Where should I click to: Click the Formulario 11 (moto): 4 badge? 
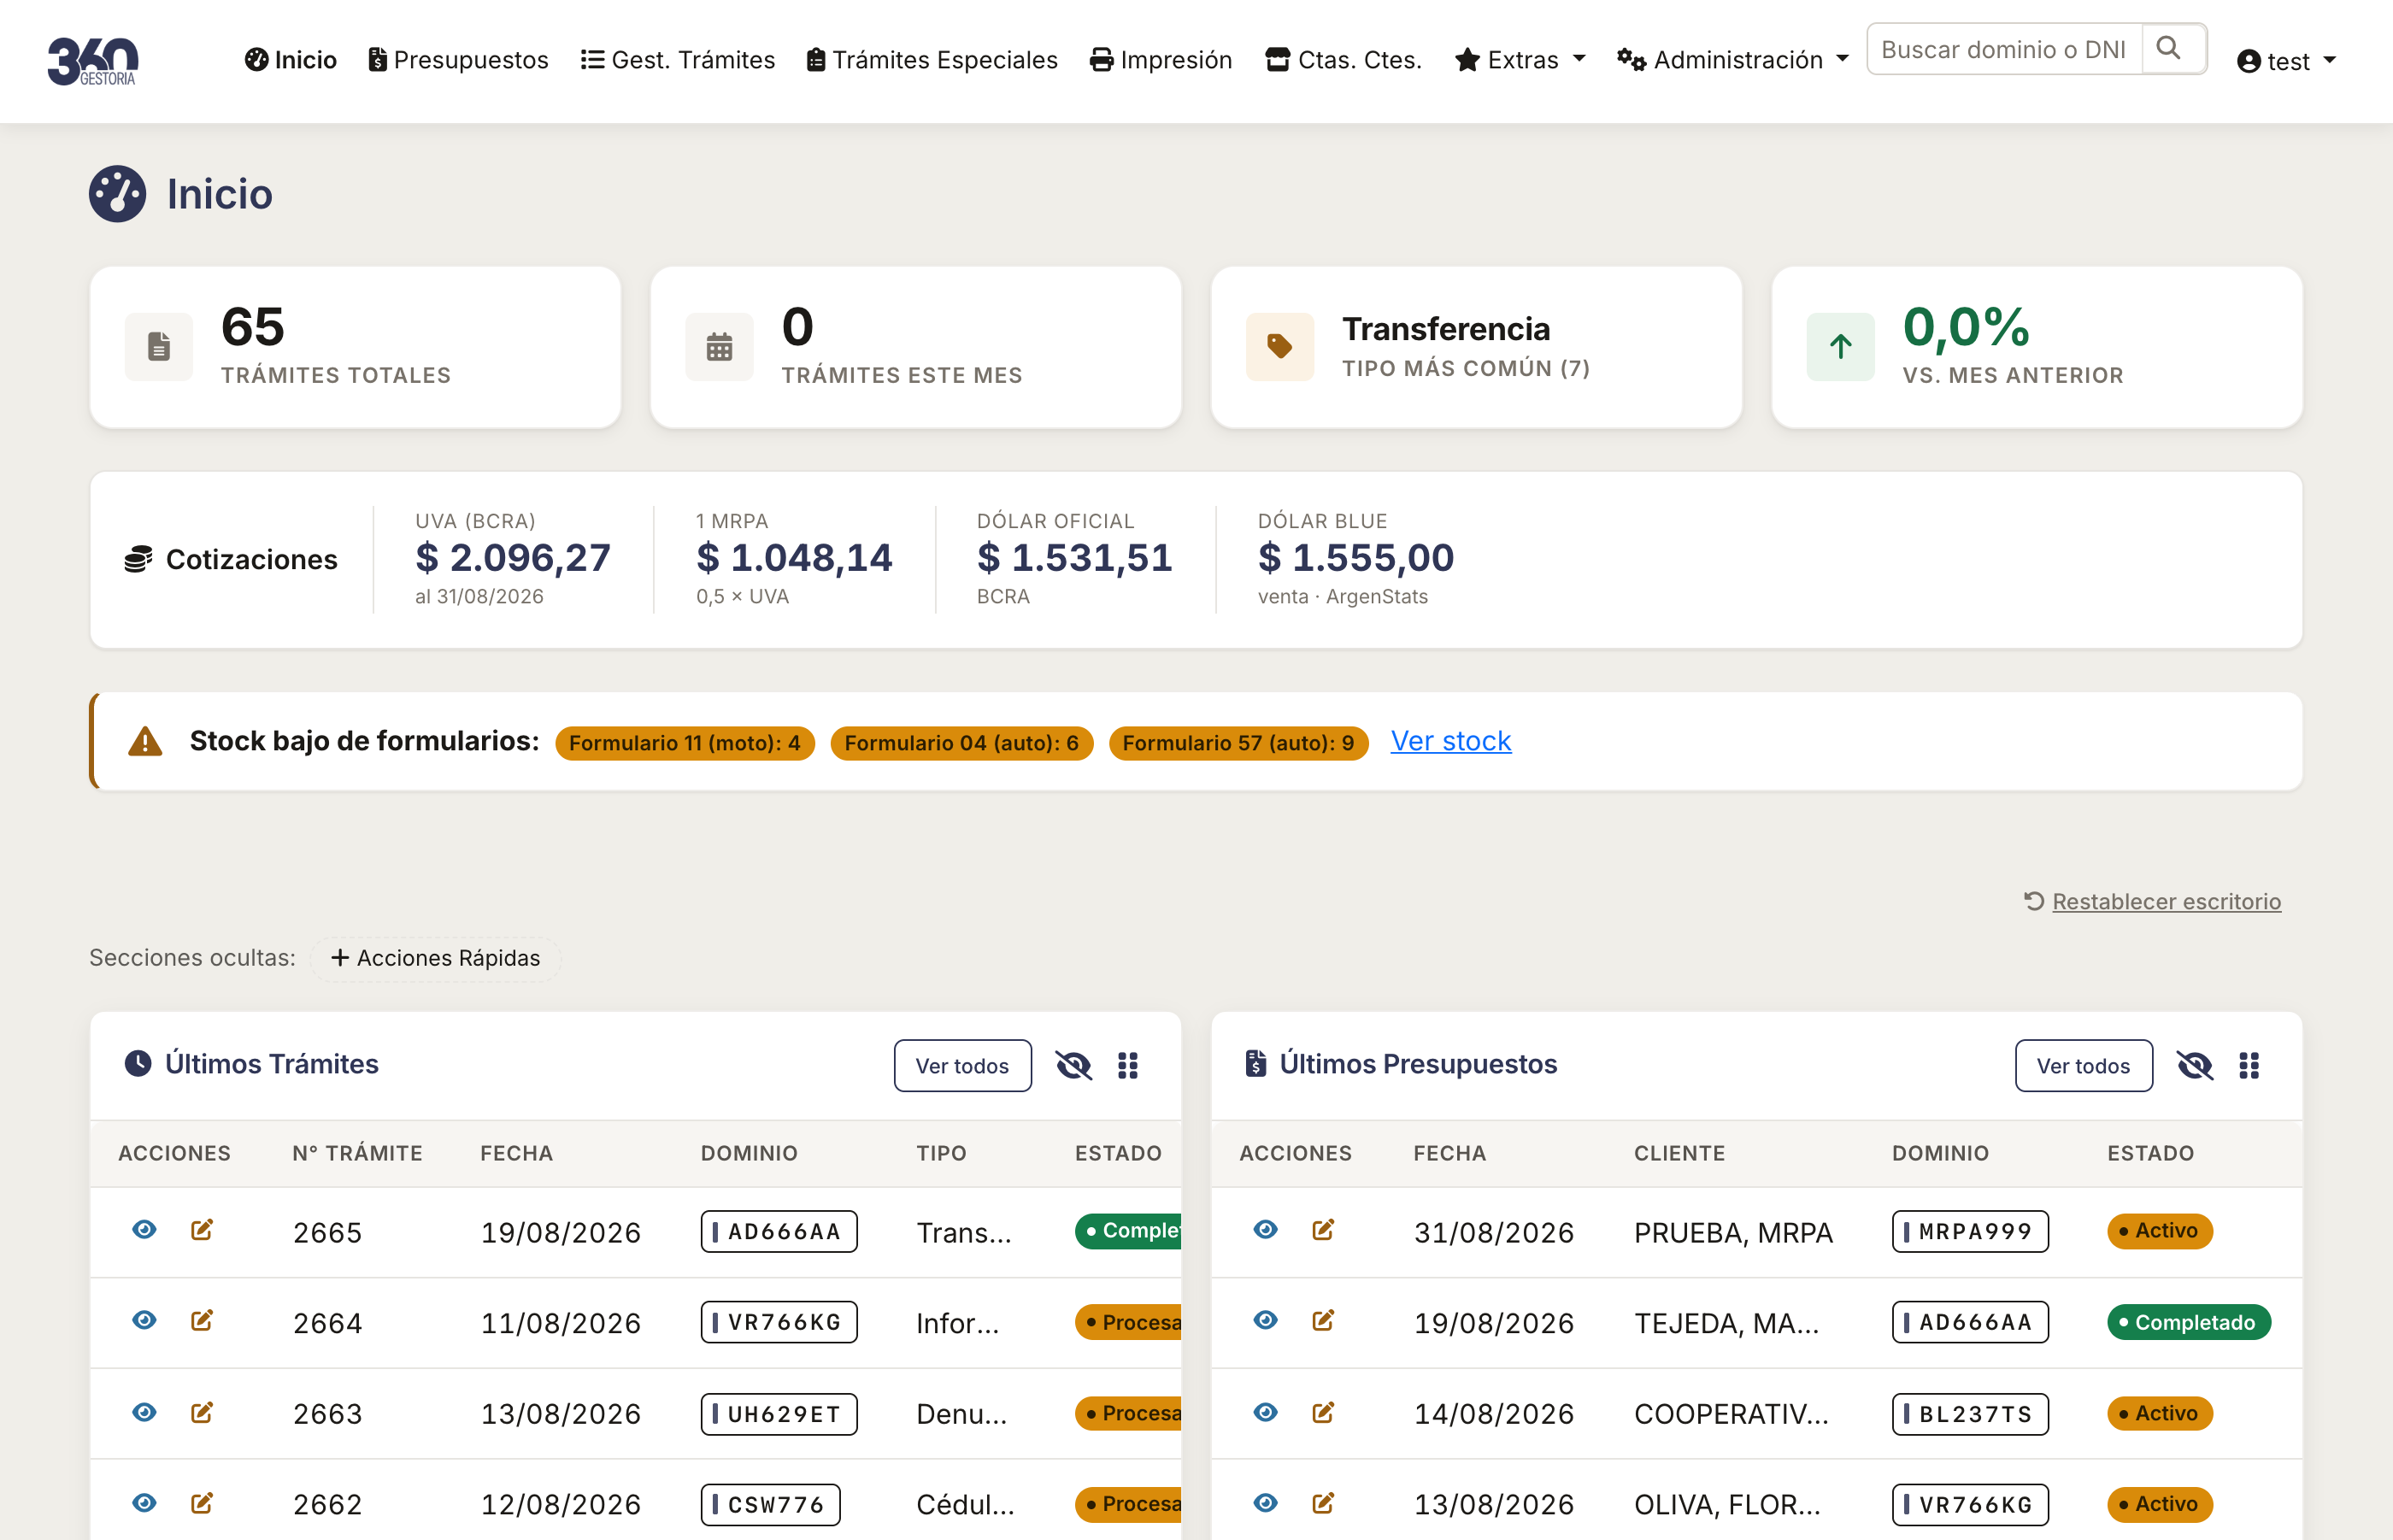[x=685, y=743]
